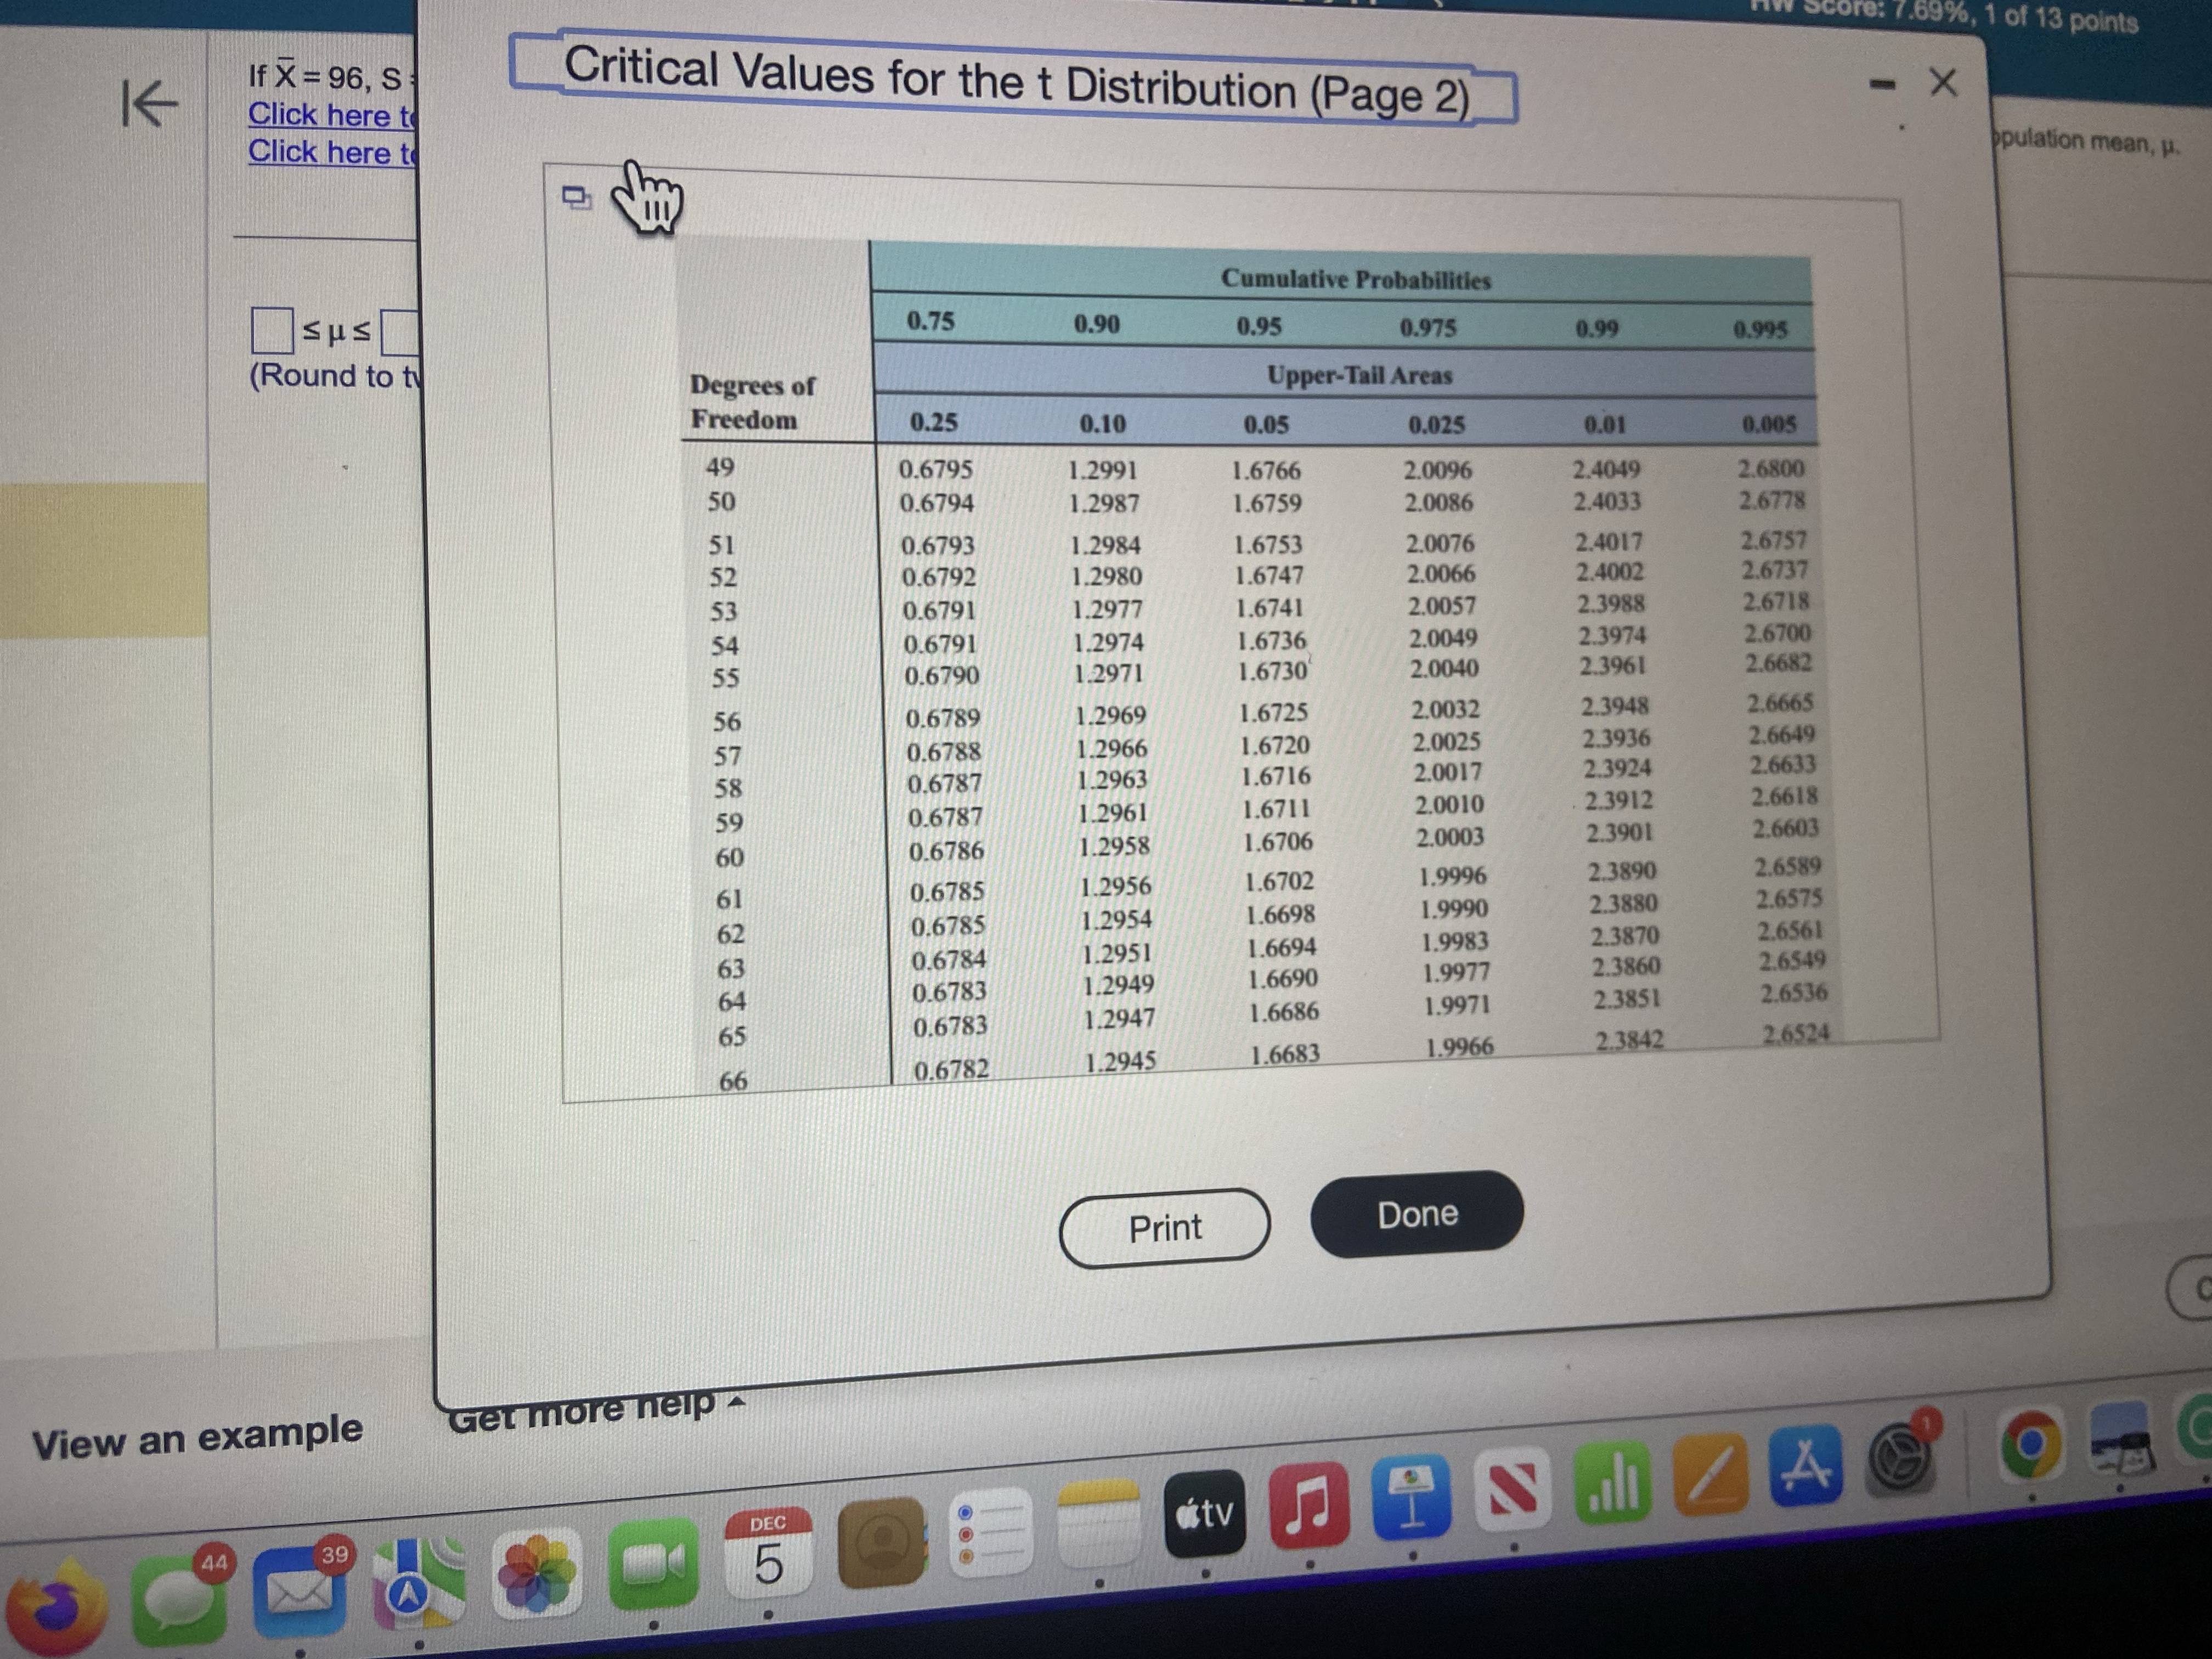The width and height of the screenshot is (2212, 1659).
Task: Open Apple TV app in dock
Action: pyautogui.click(x=1205, y=1515)
